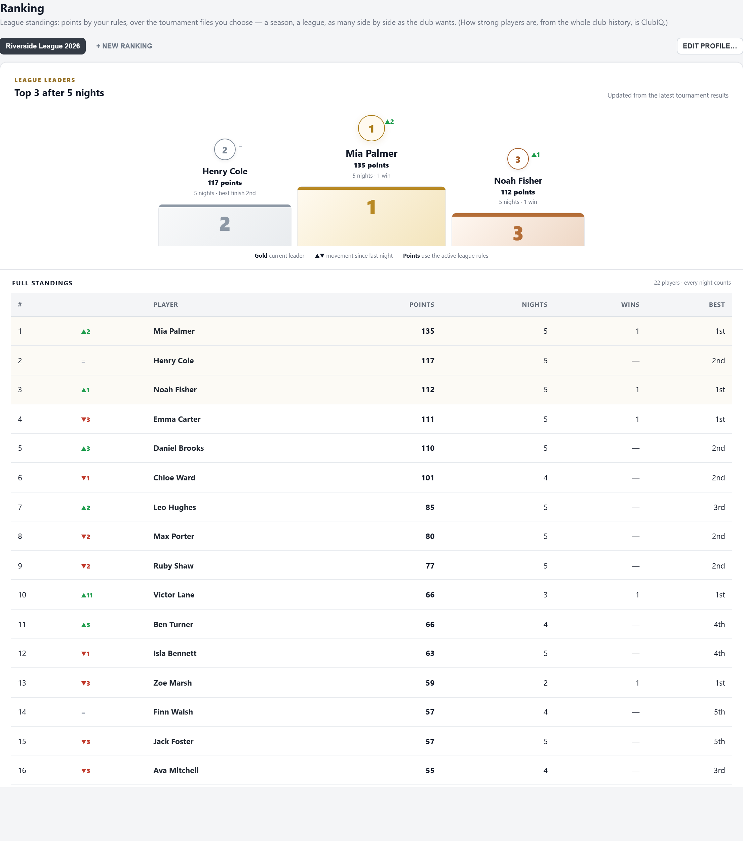Click the down-2 arrow in Ruby Shaw's row
This screenshot has width=743, height=841.
coord(85,566)
